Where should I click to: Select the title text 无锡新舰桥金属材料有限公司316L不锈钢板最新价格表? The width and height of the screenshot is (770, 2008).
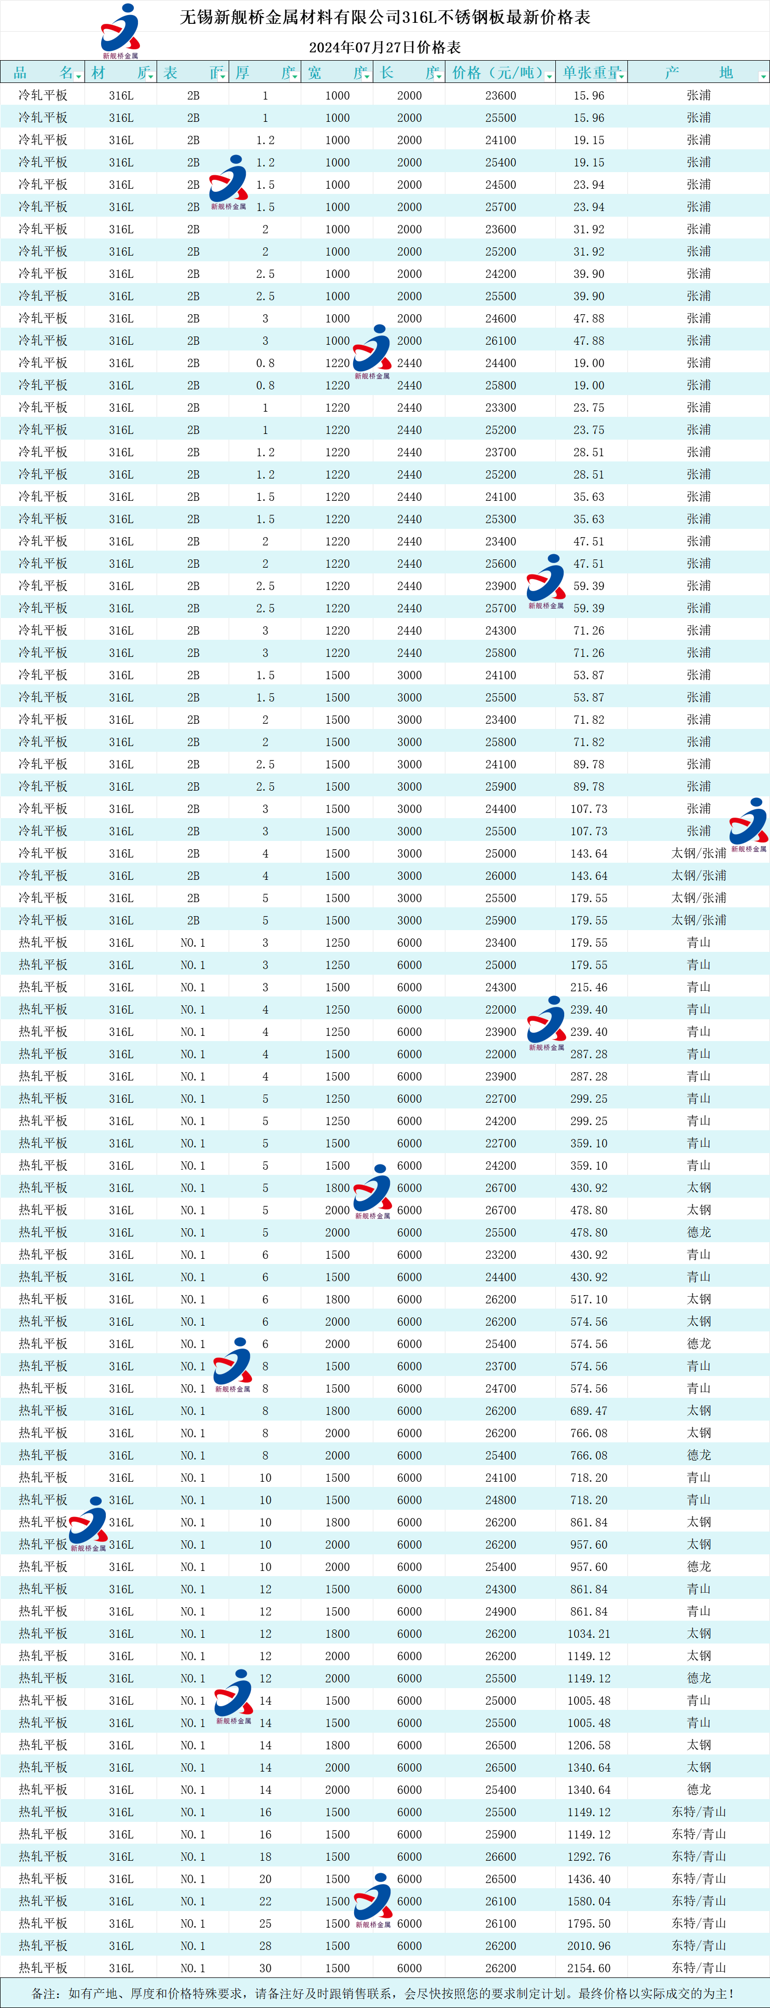[x=385, y=17]
